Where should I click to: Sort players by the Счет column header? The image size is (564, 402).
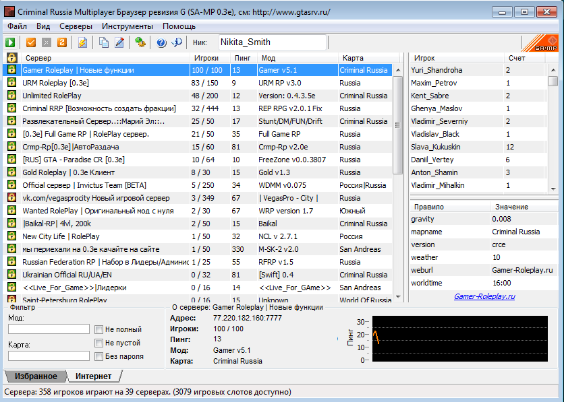point(524,58)
